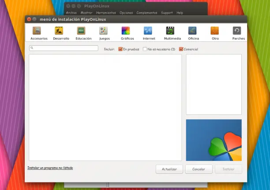The height and width of the screenshot is (190, 270).
Task: Toggle the En pruebas checkbox
Action: [120, 49]
